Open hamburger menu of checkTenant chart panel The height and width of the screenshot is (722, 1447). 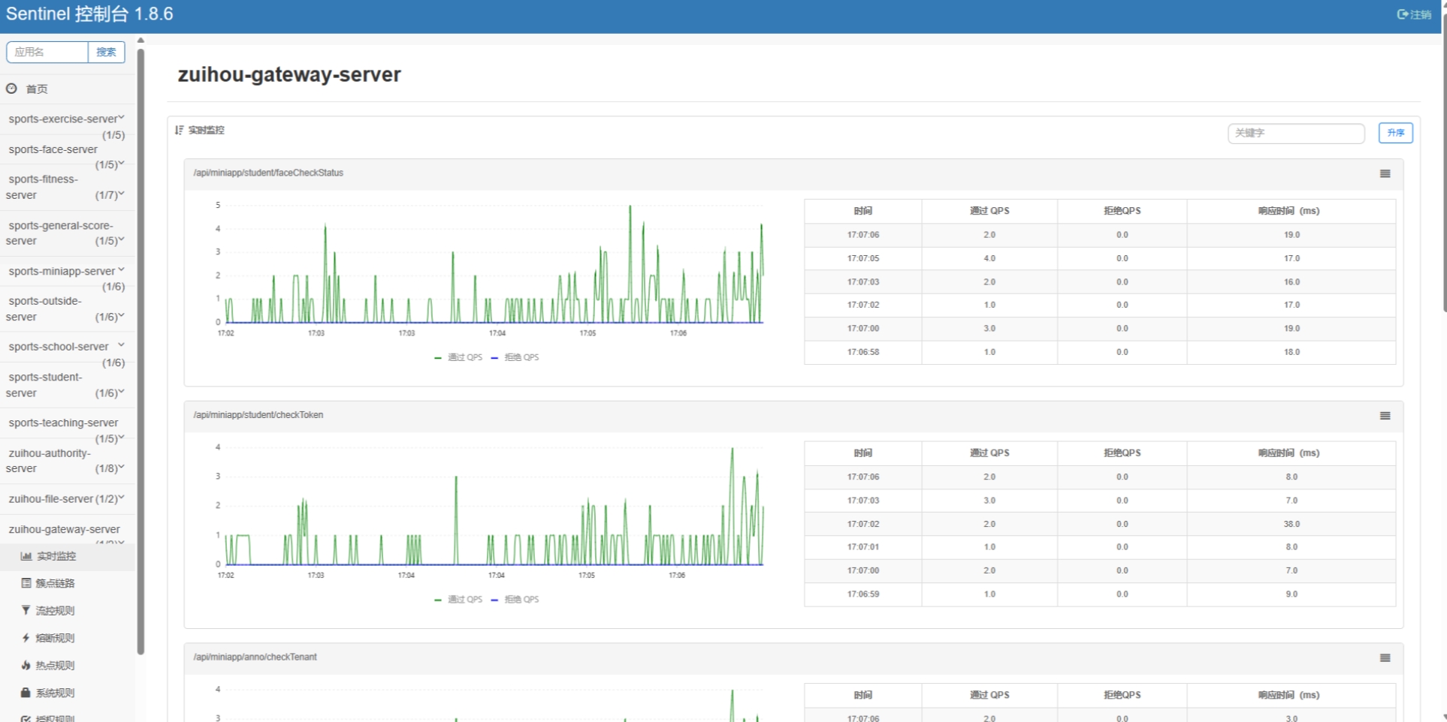click(x=1385, y=658)
